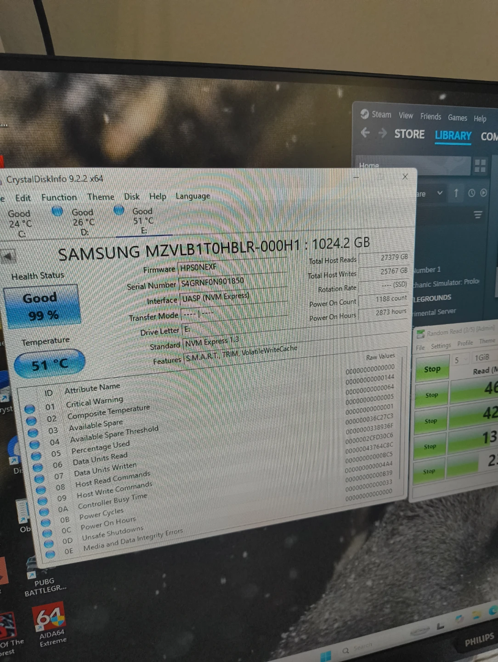Image resolution: width=498 pixels, height=662 pixels.
Task: Click the Steam back navigation arrow
Action: click(x=365, y=132)
